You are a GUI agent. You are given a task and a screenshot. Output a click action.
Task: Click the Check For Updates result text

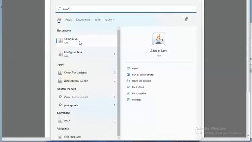pos(75,73)
